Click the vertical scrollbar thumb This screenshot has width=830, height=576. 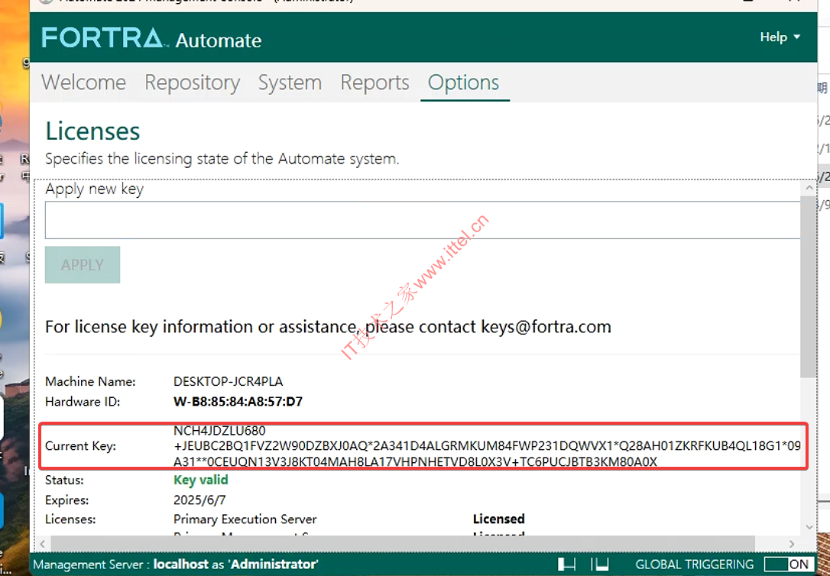coord(809,286)
